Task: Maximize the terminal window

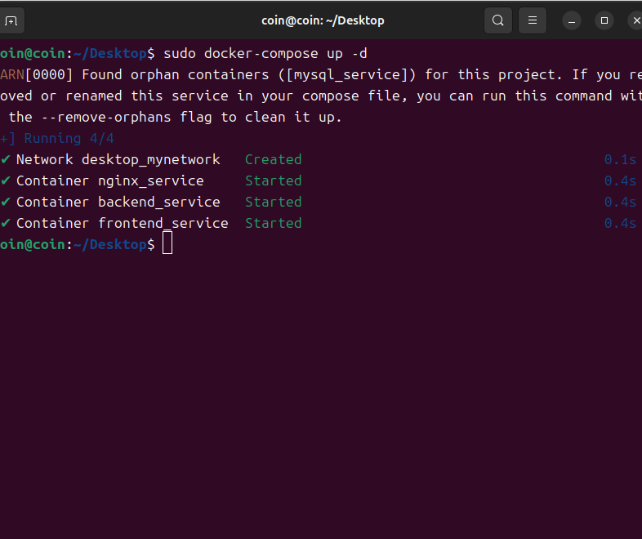Action: click(x=604, y=20)
